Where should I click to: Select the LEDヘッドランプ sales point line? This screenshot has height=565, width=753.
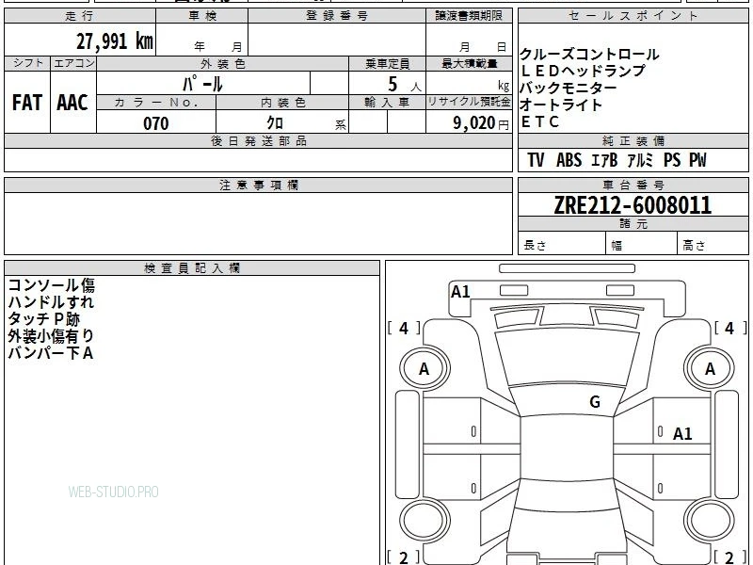(583, 72)
